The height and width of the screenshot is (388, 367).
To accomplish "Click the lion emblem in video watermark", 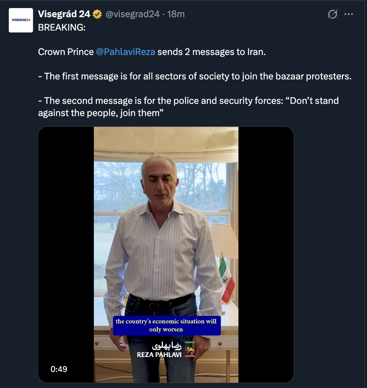I will pos(190,349).
